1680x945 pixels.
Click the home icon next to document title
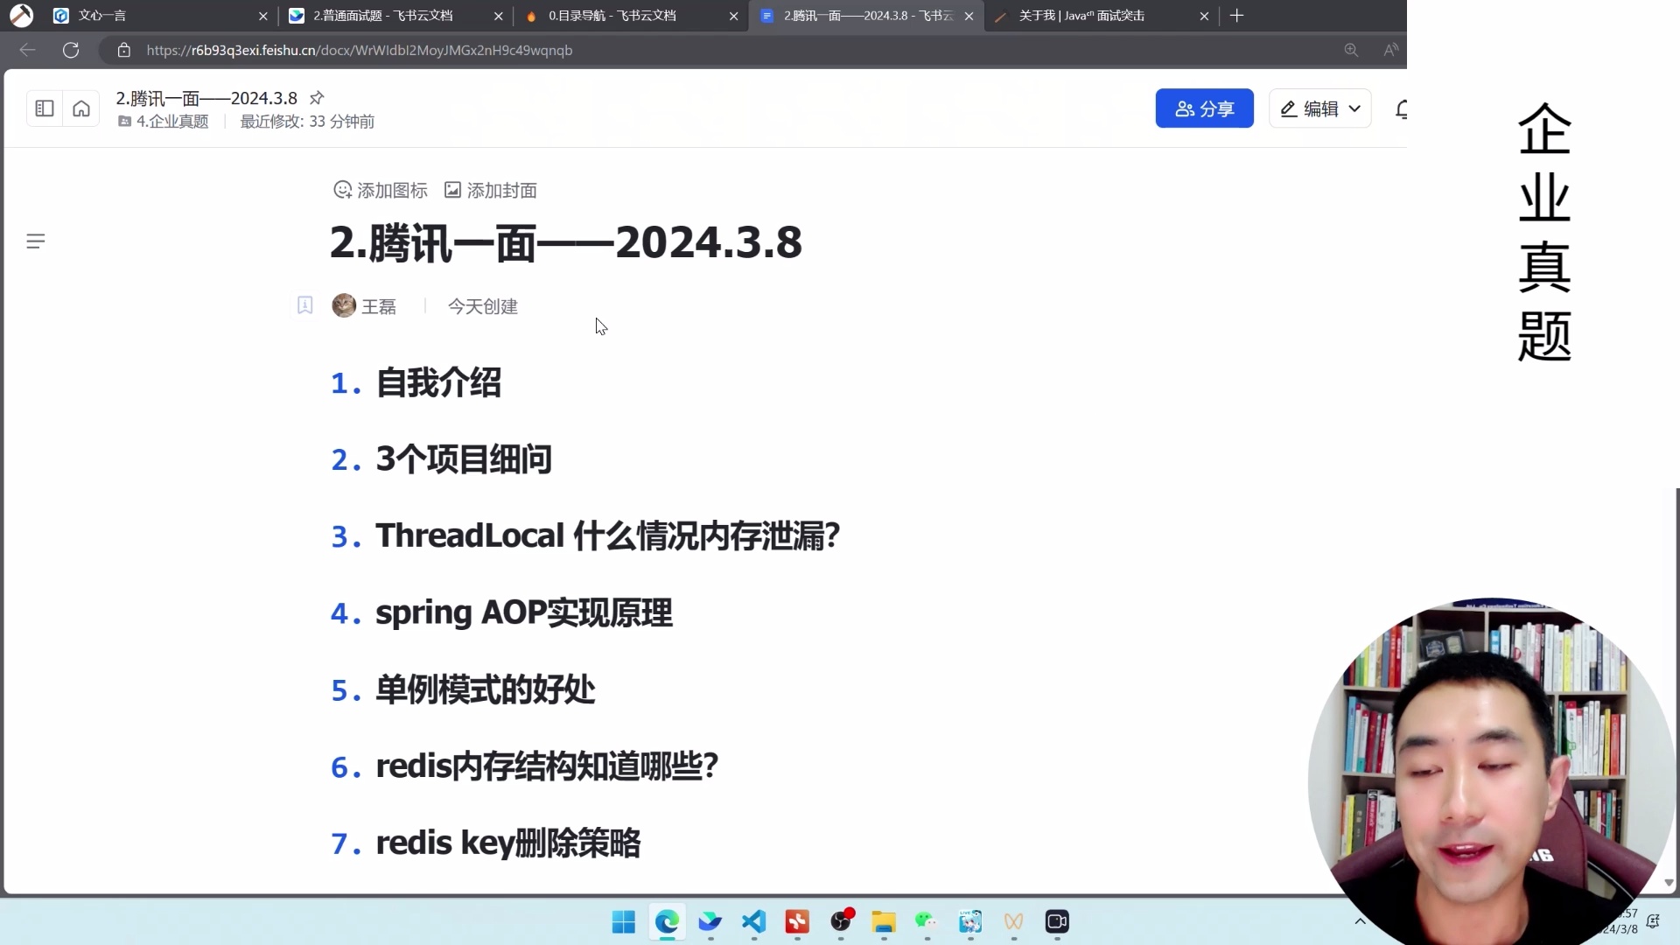(x=80, y=108)
